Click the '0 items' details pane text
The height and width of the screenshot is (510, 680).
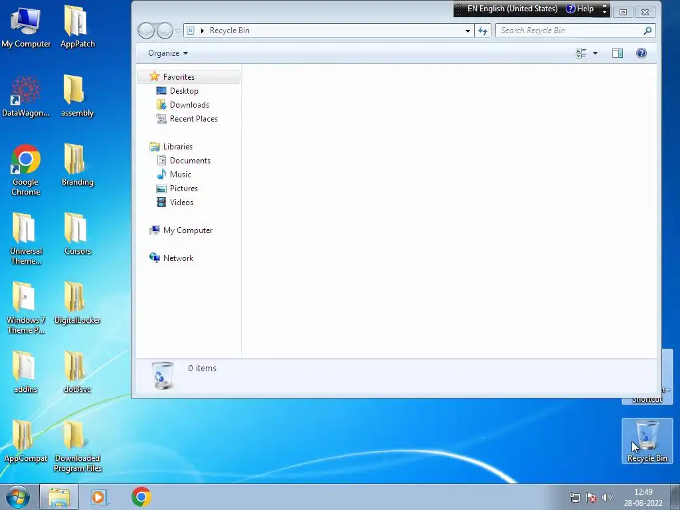[x=202, y=368]
